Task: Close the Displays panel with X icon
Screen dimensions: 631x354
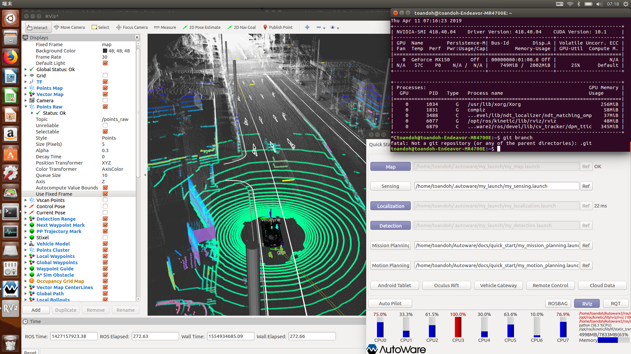Action: pos(137,38)
